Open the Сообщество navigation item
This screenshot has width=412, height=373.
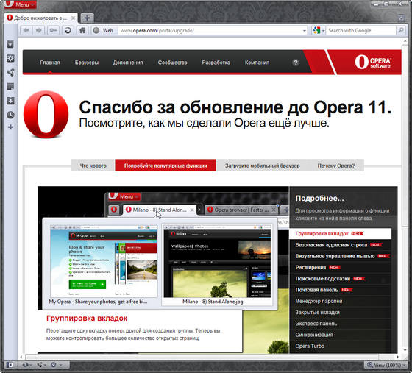coord(172,63)
